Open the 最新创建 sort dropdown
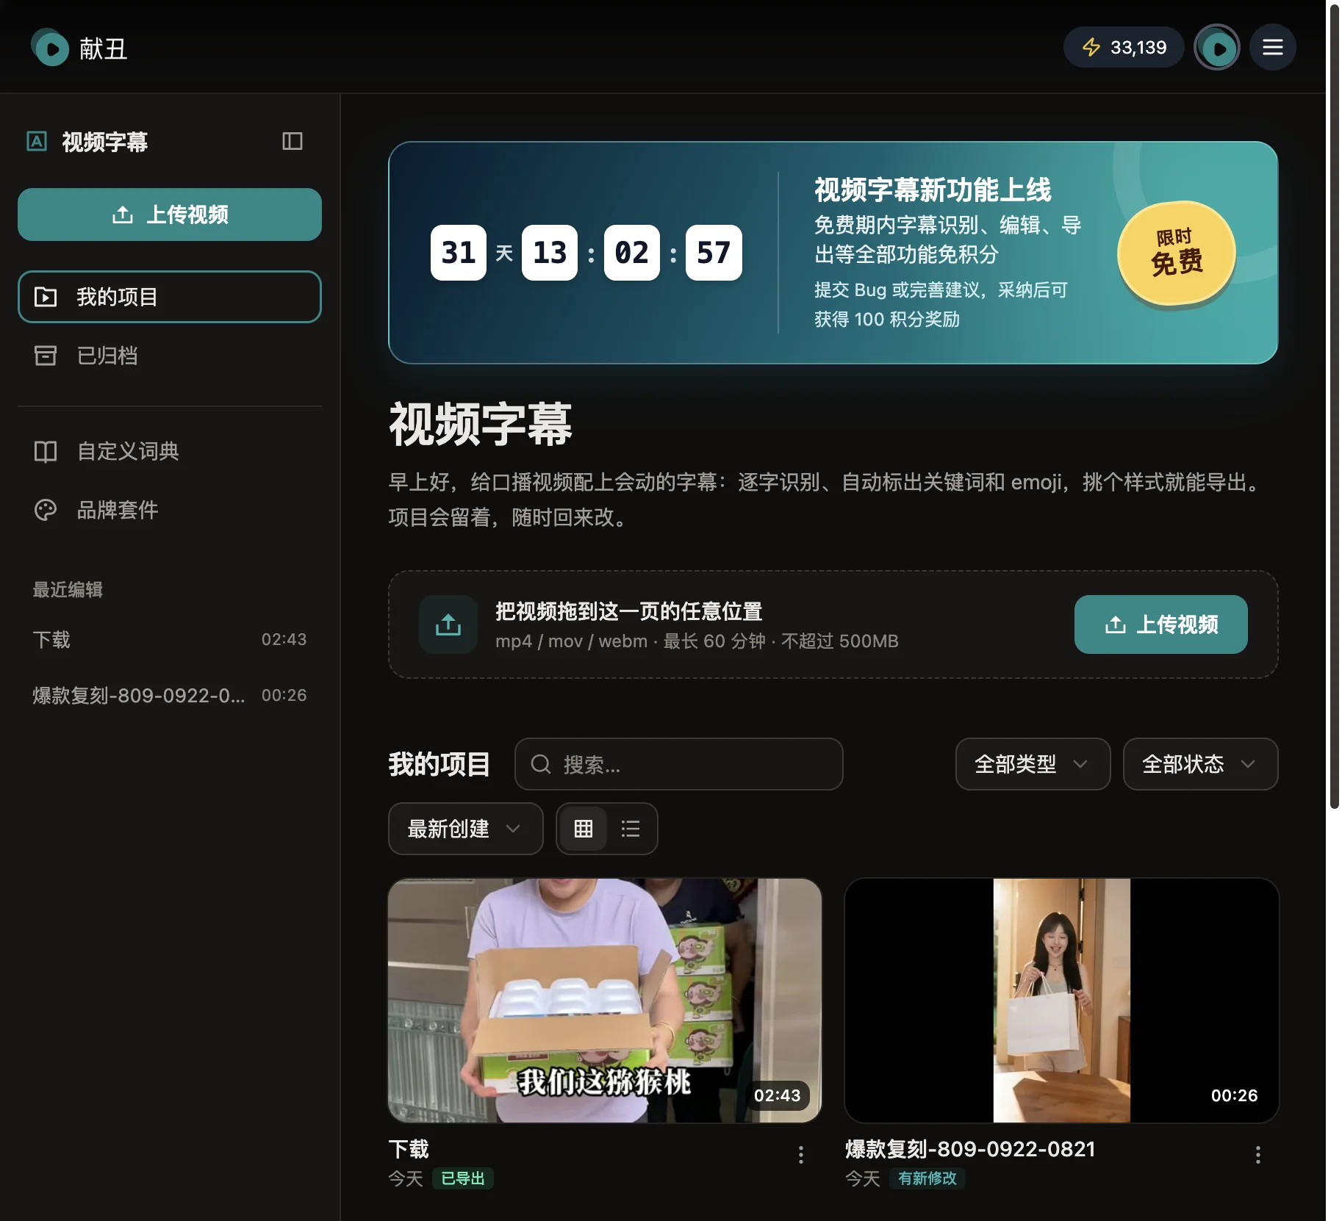 coord(466,829)
